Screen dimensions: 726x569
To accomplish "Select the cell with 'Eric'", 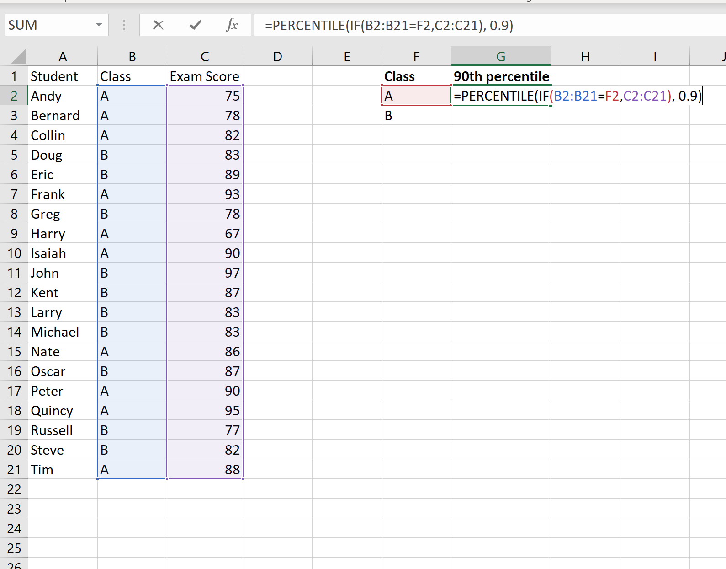I will point(63,174).
